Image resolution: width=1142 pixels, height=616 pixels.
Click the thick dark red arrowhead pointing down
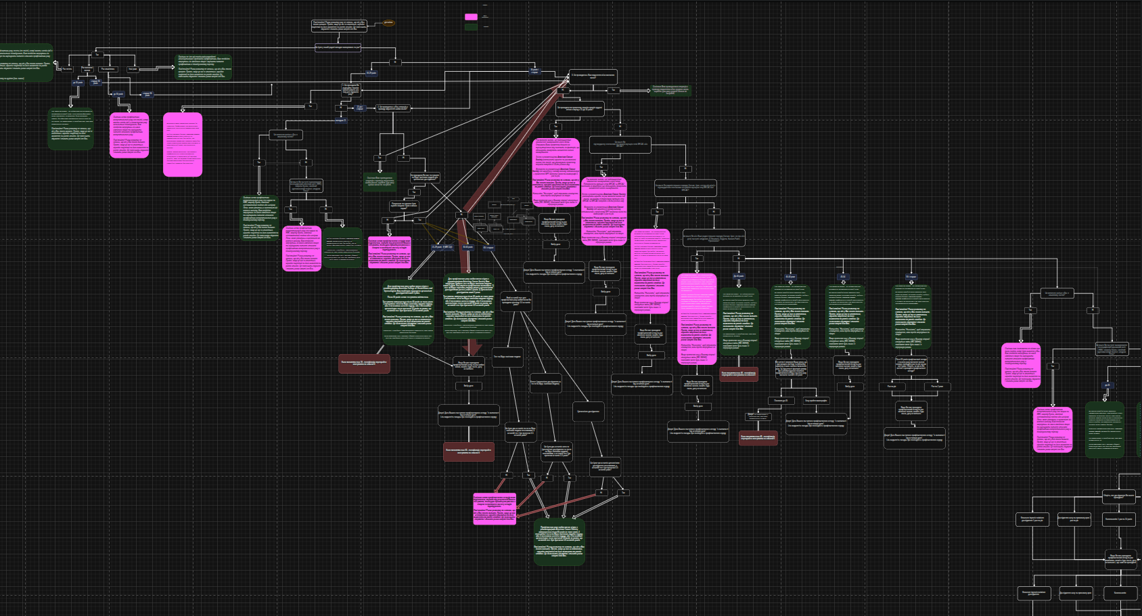pos(473,348)
